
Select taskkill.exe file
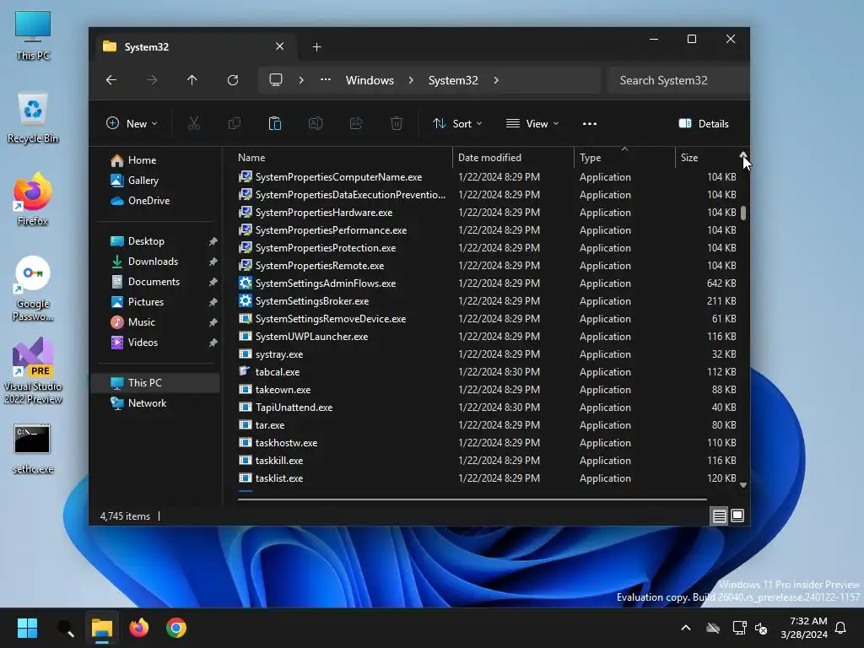click(278, 461)
